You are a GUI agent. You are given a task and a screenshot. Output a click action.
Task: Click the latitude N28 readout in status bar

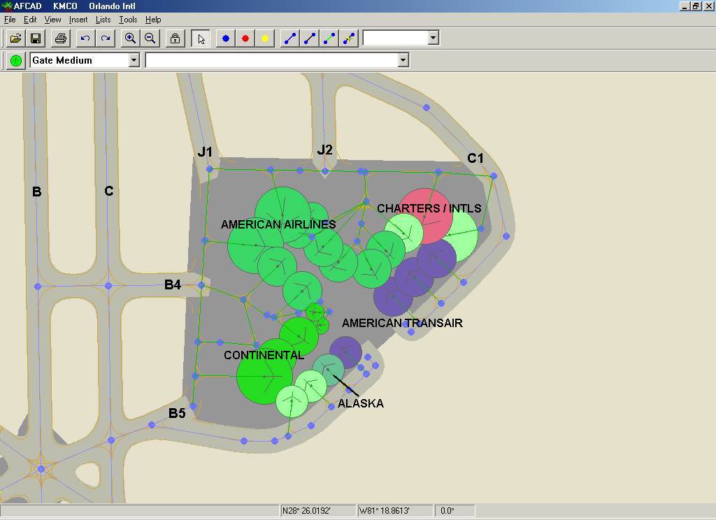point(318,510)
